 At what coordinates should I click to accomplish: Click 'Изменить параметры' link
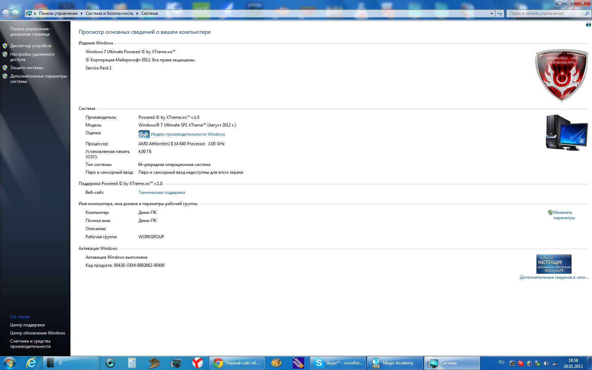click(x=563, y=215)
